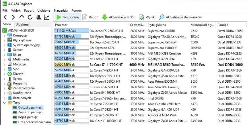Click the up level arrow icon
The width and height of the screenshot is (247, 125).
pyautogui.click(x=22, y=17)
